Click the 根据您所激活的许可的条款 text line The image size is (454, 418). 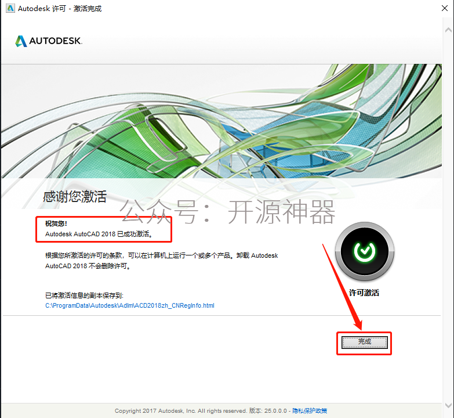[x=162, y=255]
